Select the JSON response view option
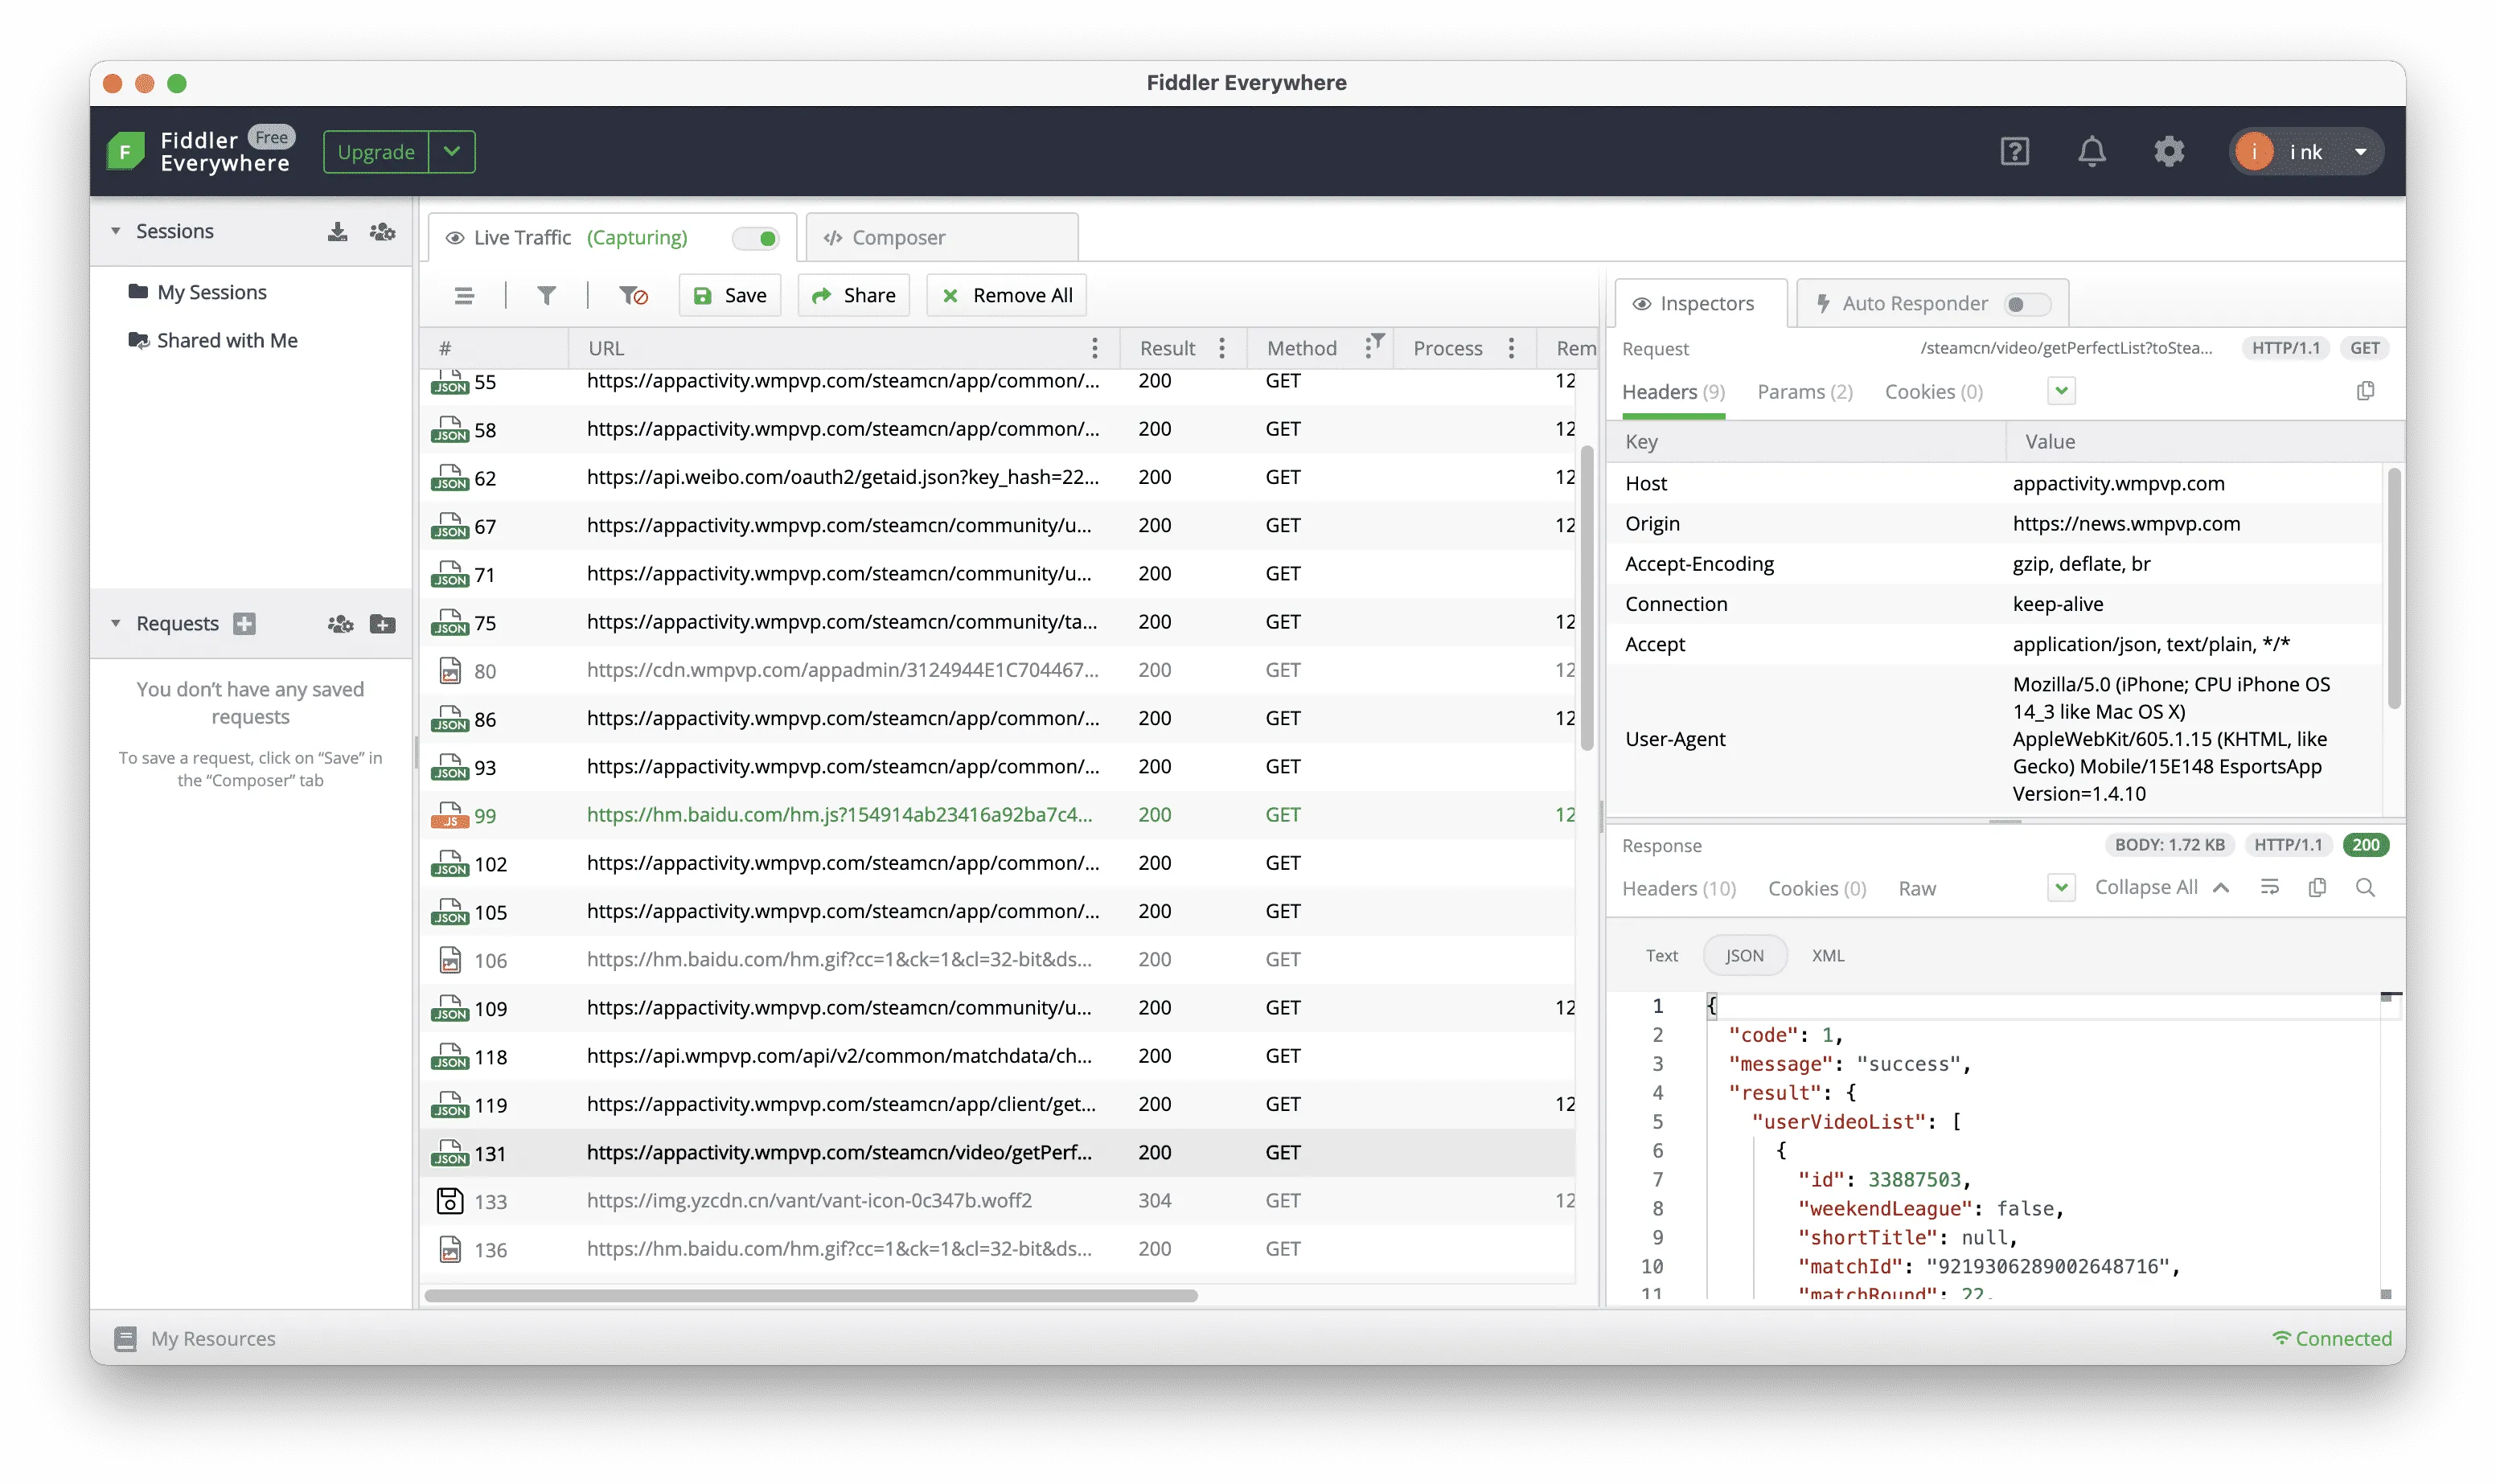Viewport: 2496px width, 1484px height. 1744,955
